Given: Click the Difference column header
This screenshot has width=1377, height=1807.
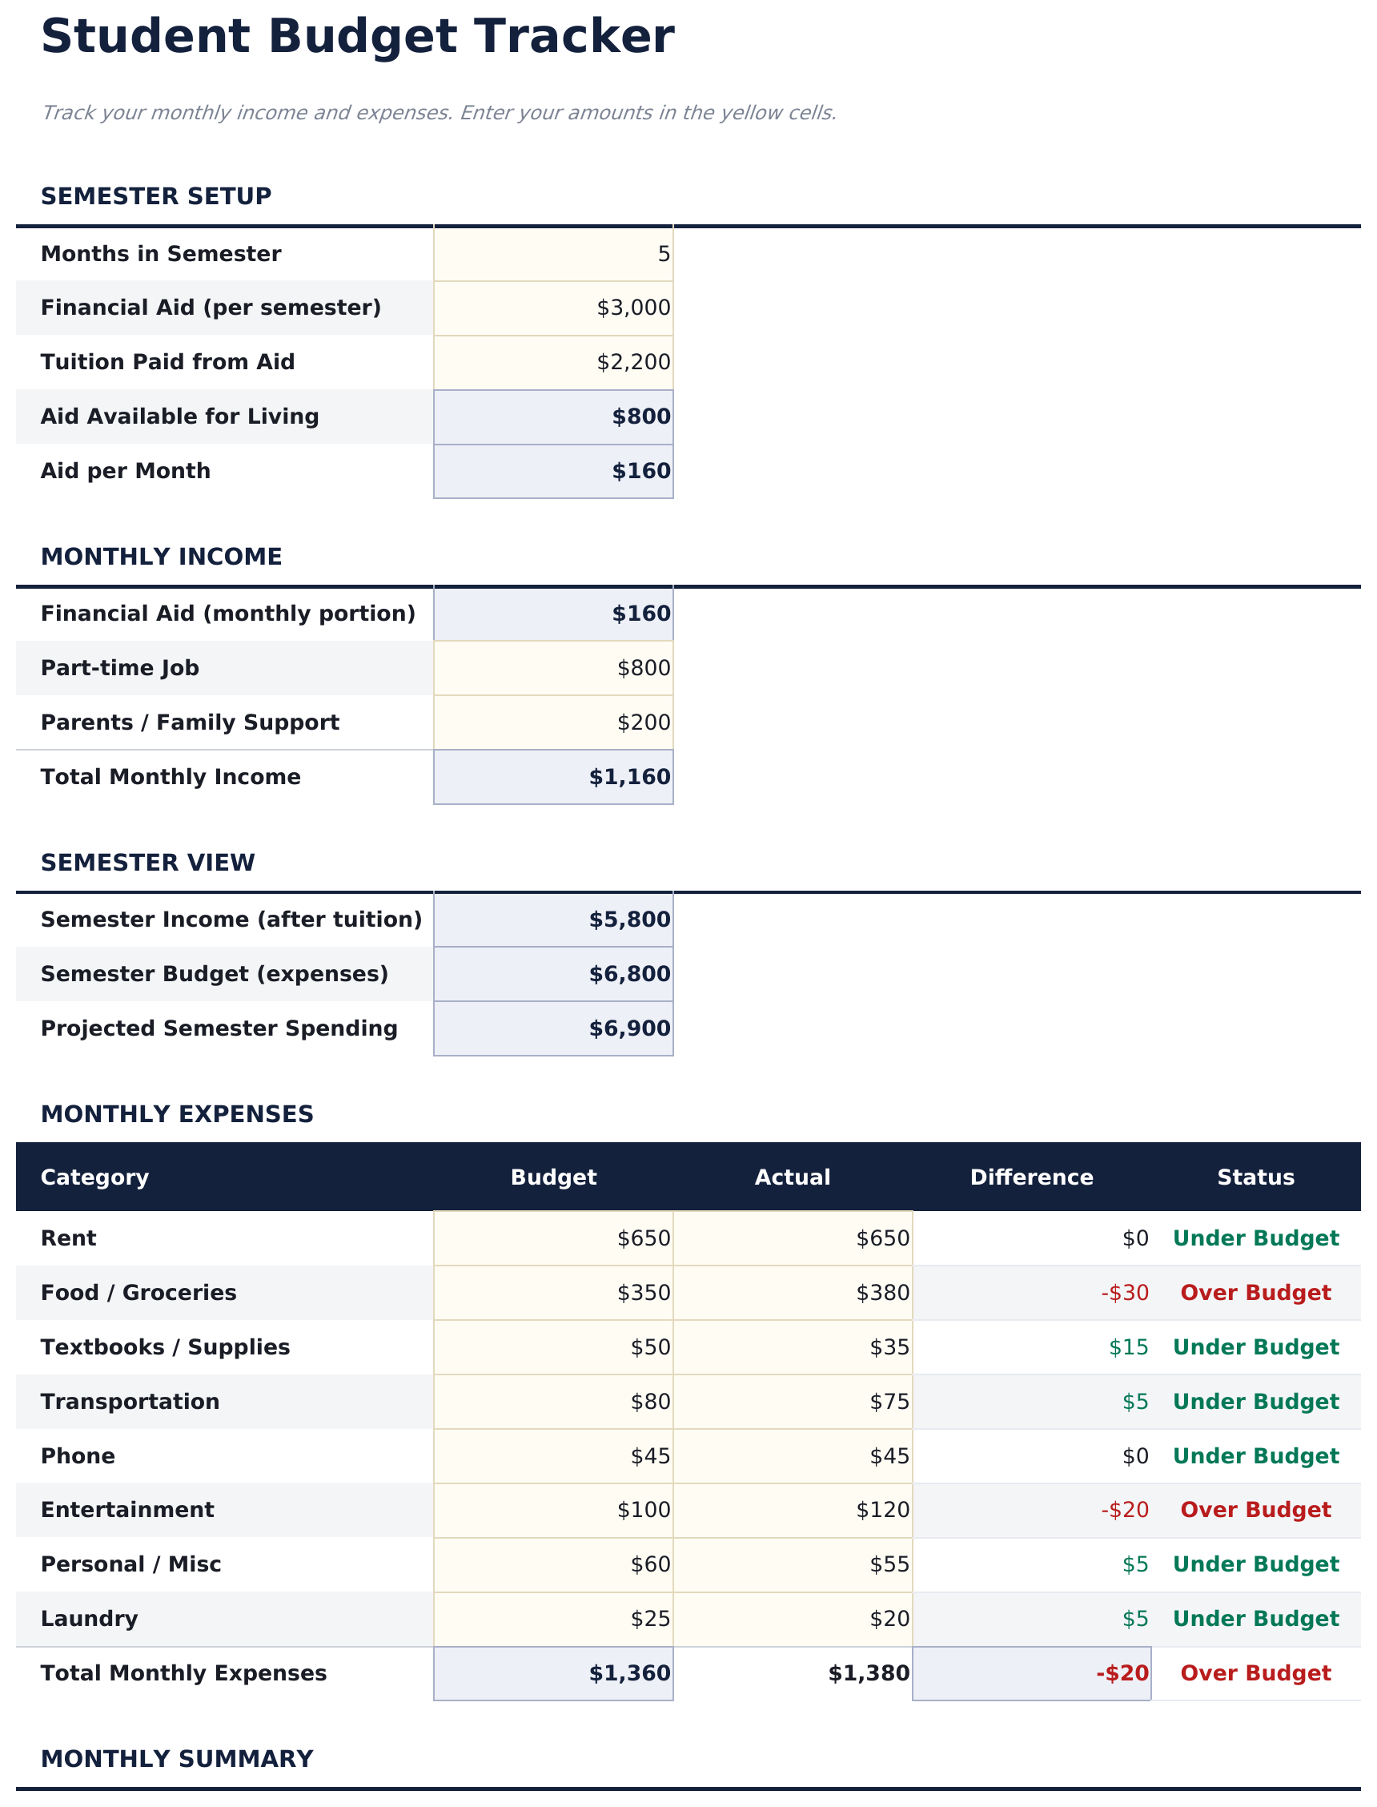Looking at the screenshot, I should click(x=1031, y=1177).
